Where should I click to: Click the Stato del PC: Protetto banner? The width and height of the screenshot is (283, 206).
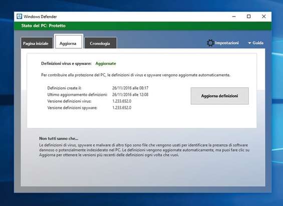point(143,26)
